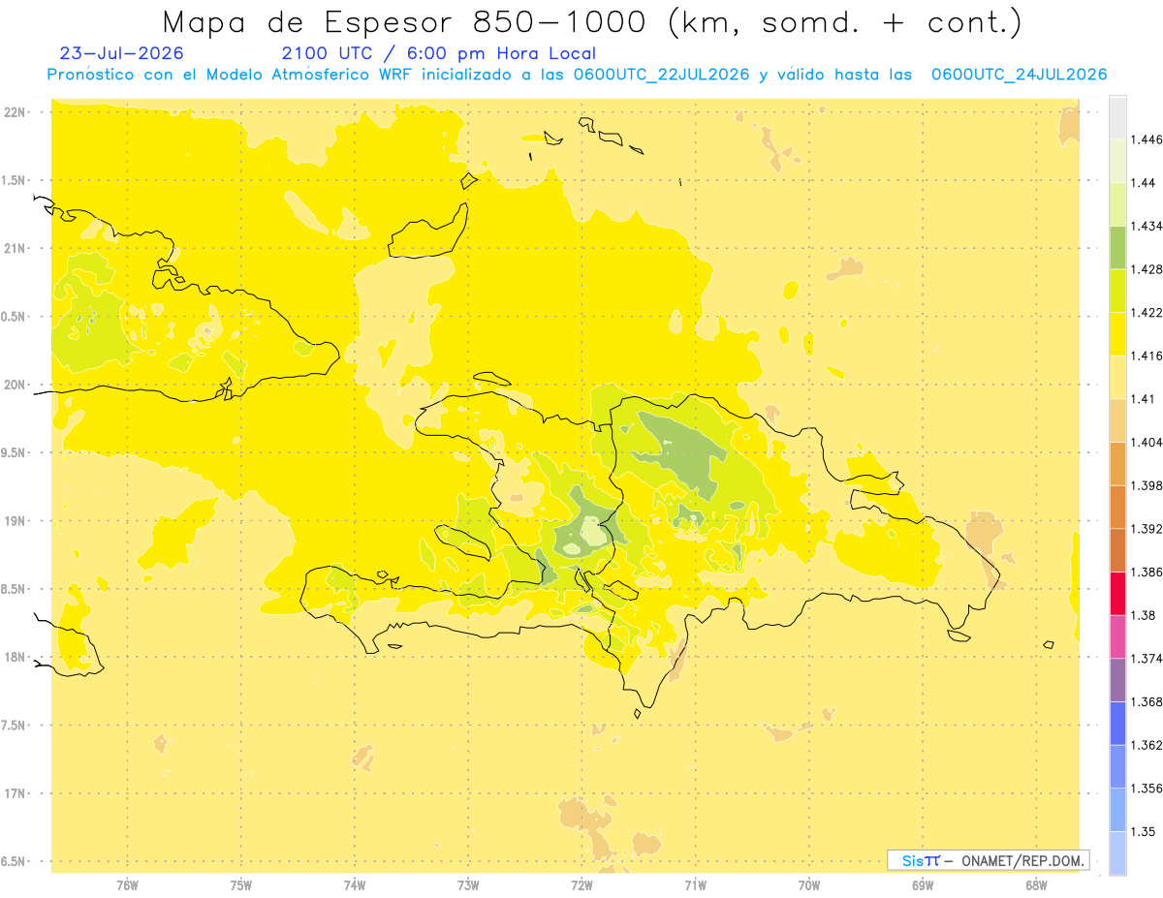Click the 22N latitude axis label
The image size is (1163, 898).
pos(16,112)
